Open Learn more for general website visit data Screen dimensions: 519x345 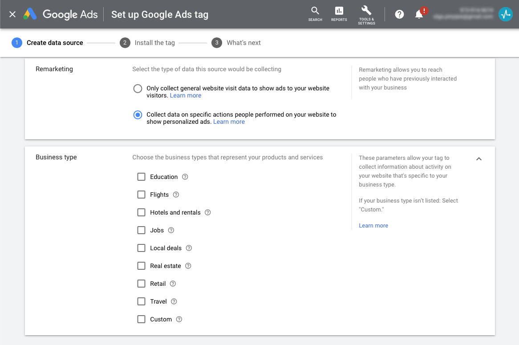tap(185, 95)
